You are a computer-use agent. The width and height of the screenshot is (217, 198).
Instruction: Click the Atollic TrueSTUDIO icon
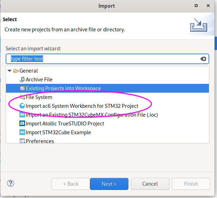pyautogui.click(x=22, y=124)
